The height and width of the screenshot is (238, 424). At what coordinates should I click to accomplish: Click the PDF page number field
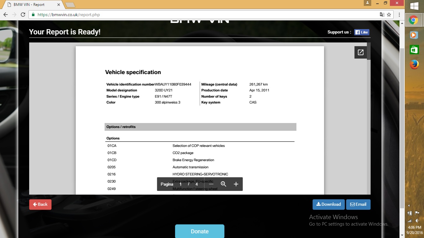click(180, 184)
